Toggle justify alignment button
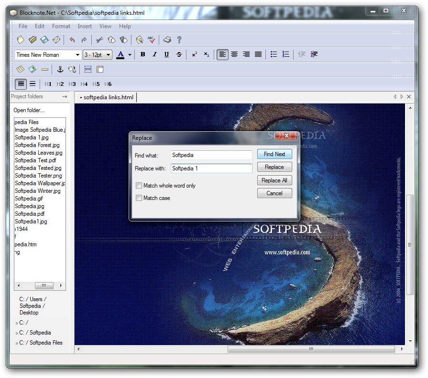This screenshot has height=378, width=428. point(258,54)
